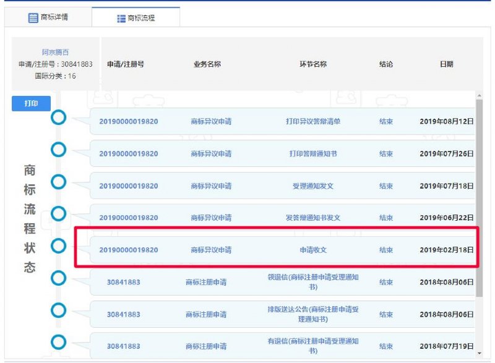The image size is (495, 363).
Task: Click 商标注册申请 in the 2018年07月19日 row
Action: (x=206, y=346)
